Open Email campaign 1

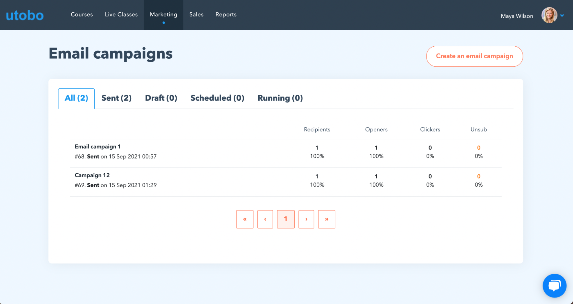point(97,147)
